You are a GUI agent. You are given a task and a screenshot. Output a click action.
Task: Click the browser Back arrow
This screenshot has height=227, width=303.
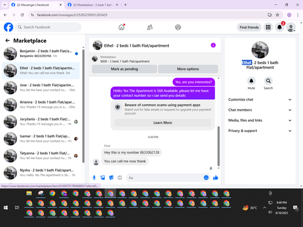pos(5,15)
